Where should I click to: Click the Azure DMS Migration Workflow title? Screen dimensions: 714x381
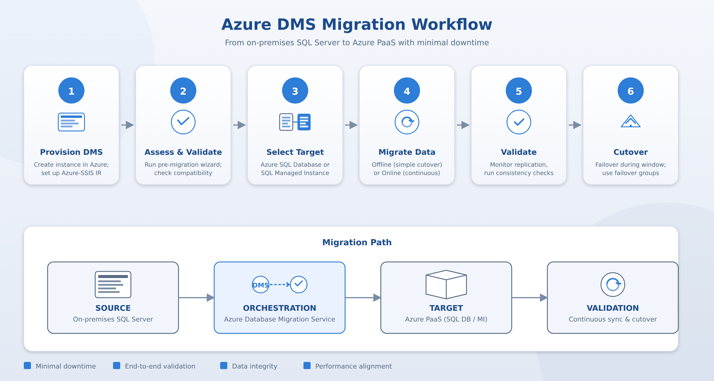click(357, 24)
